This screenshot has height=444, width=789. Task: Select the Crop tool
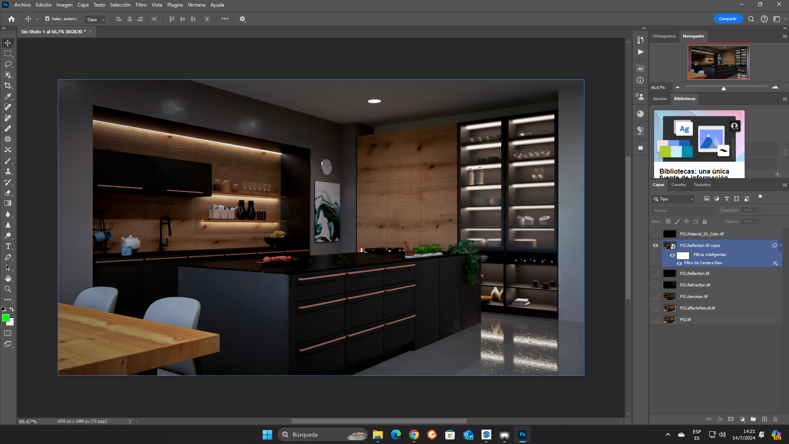pyautogui.click(x=8, y=86)
